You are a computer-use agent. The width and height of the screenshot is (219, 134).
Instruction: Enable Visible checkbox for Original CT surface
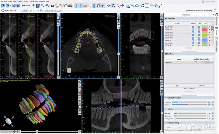pyautogui.click(x=196, y=62)
